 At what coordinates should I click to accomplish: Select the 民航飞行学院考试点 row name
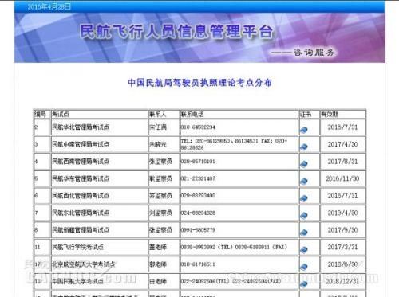click(x=77, y=247)
